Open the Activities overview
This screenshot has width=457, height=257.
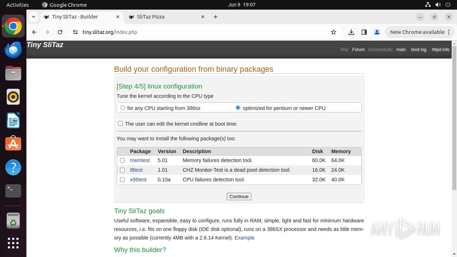(17, 5)
